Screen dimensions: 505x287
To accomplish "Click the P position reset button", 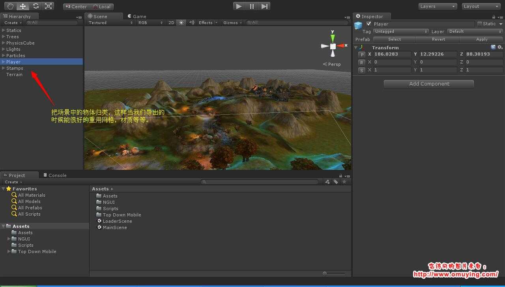I will coord(362,54).
